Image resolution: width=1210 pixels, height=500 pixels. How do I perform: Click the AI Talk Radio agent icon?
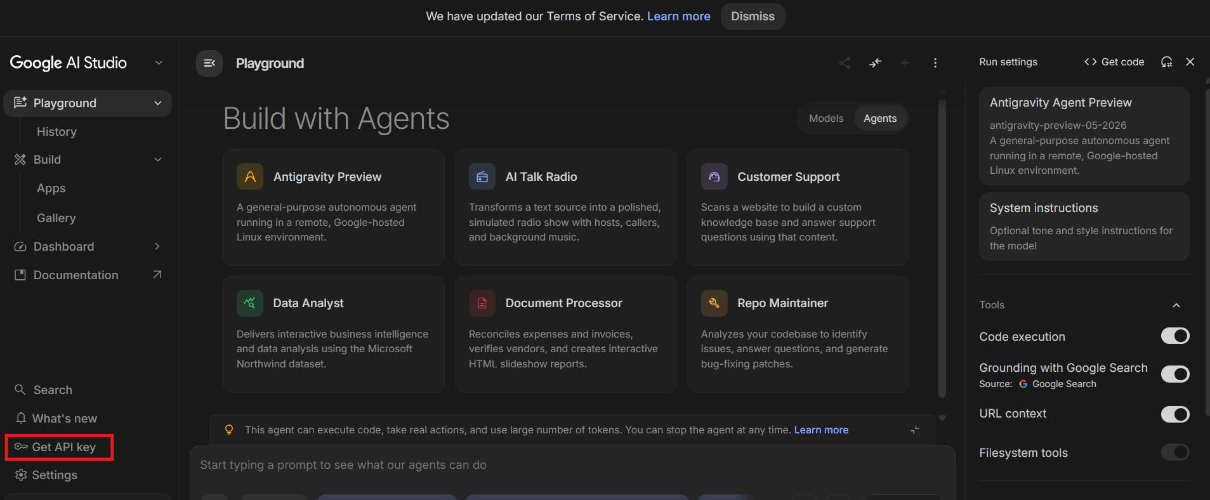click(482, 176)
